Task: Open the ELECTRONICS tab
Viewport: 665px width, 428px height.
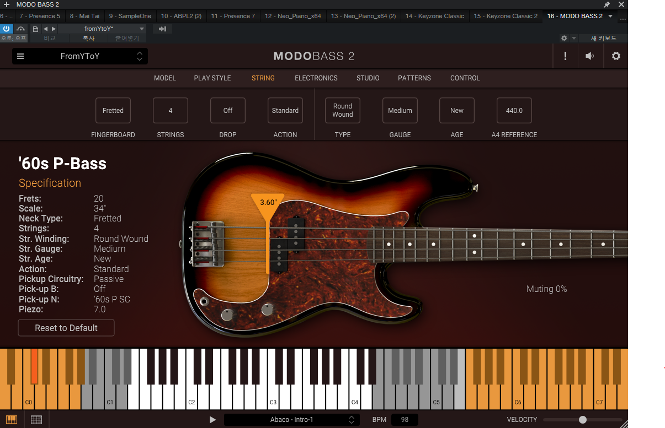Action: (x=316, y=78)
